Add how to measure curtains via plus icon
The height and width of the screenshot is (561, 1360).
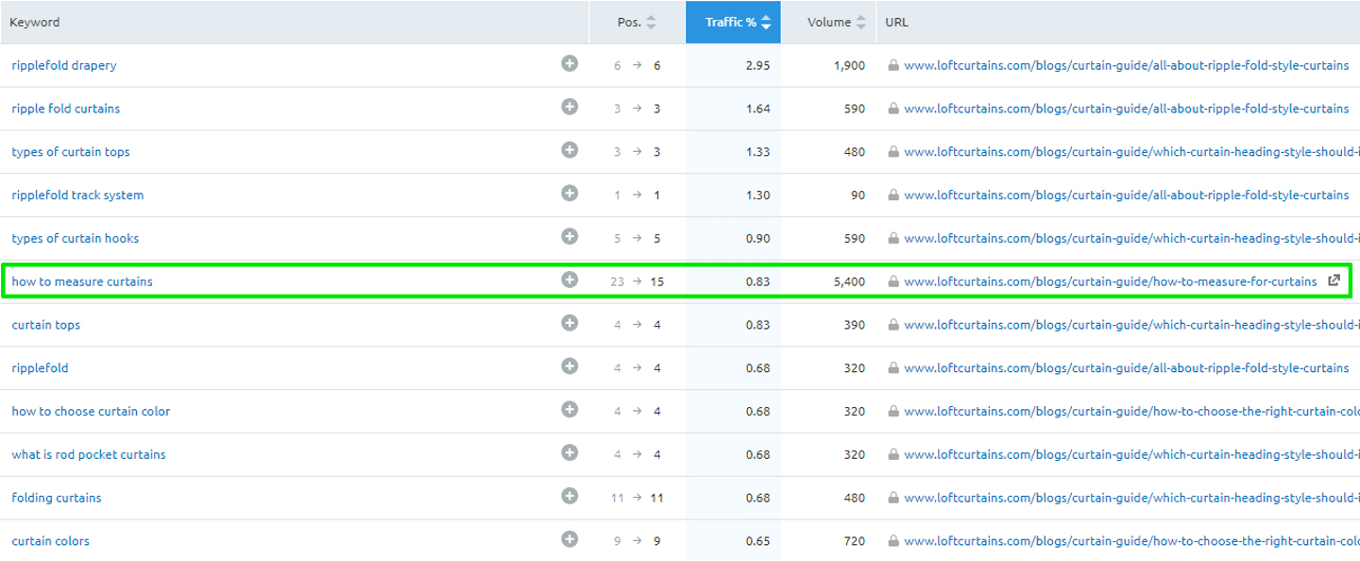569,280
